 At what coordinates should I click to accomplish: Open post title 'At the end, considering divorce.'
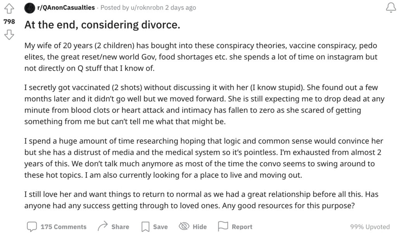coord(102,25)
